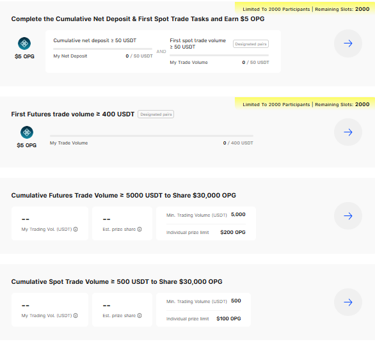The height and width of the screenshot is (344, 375).
Task: Click the spot My Trade Volume progress bar
Action: click(x=219, y=56)
